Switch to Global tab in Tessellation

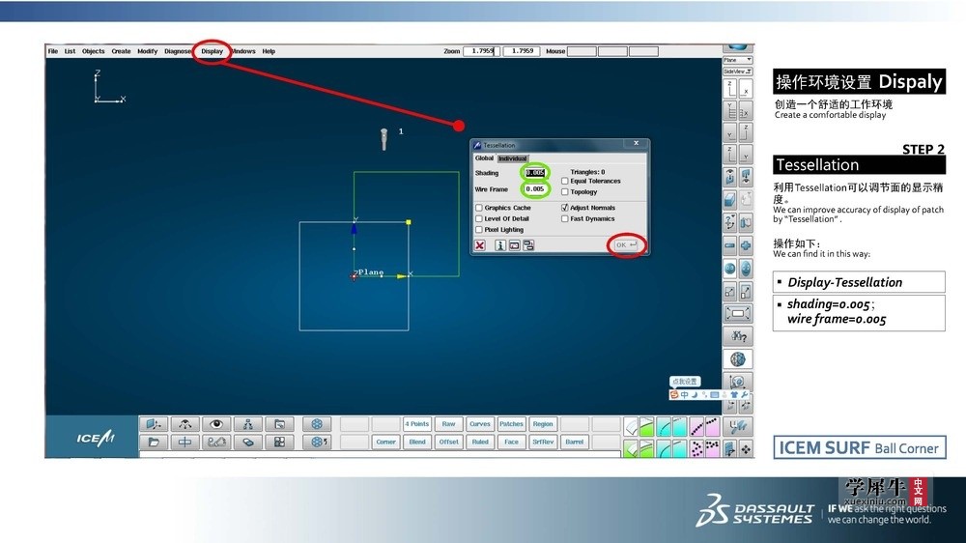pos(484,158)
